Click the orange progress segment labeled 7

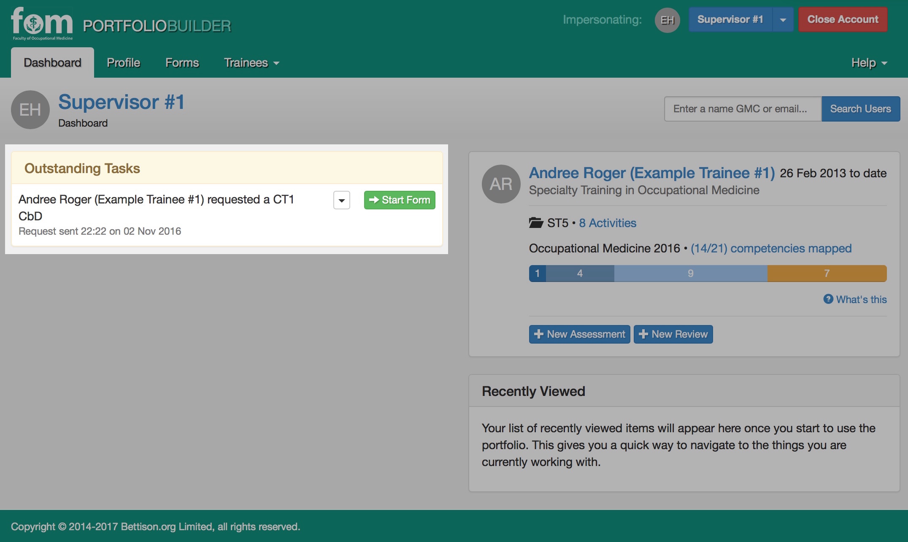[827, 274]
